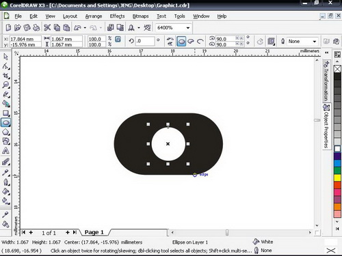Click the Save icon
This screenshot has height=256, width=342.
coord(27,27)
